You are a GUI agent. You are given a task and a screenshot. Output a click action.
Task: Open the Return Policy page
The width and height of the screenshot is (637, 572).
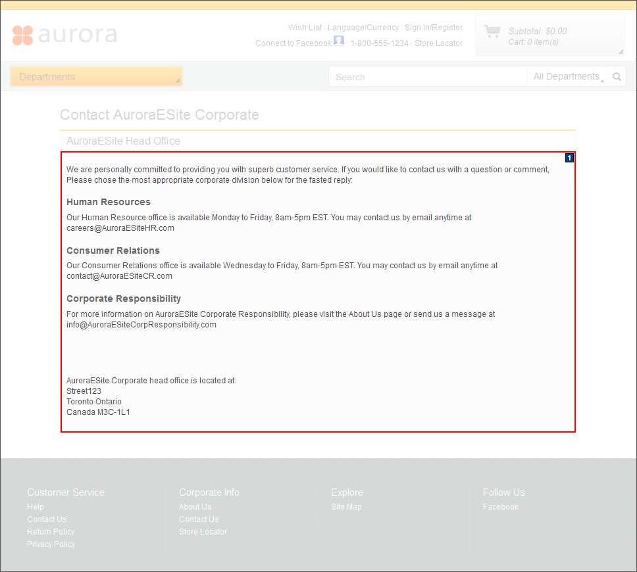(x=51, y=531)
